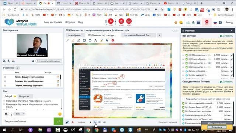Select participant Ивлева Фердаус checkbox
The width and height of the screenshot is (236, 133).
[5, 77]
